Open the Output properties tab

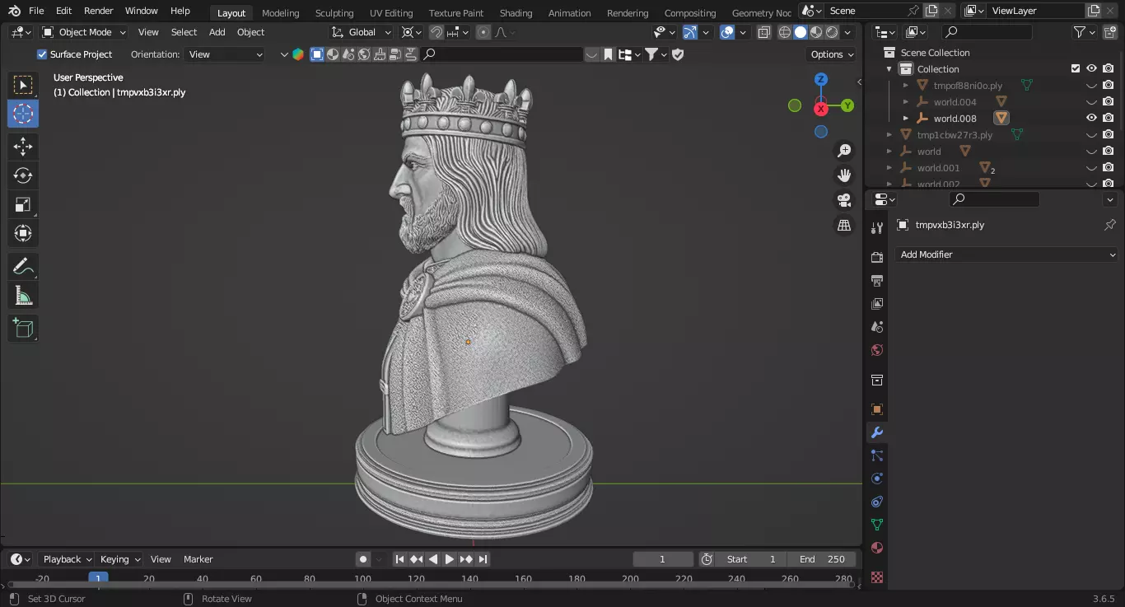point(877,281)
